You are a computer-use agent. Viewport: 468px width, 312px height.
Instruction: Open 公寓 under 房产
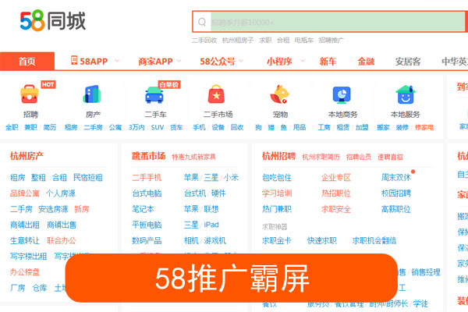(115, 127)
